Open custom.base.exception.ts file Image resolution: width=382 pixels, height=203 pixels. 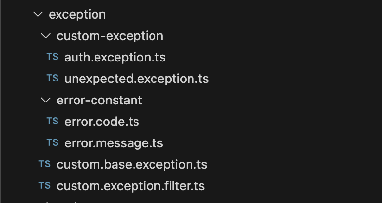click(x=132, y=165)
